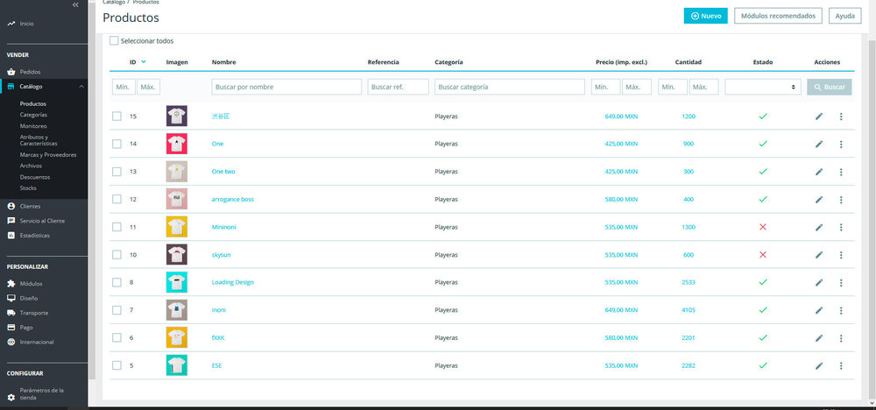Viewport: 876px width, 410px height.
Task: Check the Seleccionar todos checkbox
Action: coord(114,41)
